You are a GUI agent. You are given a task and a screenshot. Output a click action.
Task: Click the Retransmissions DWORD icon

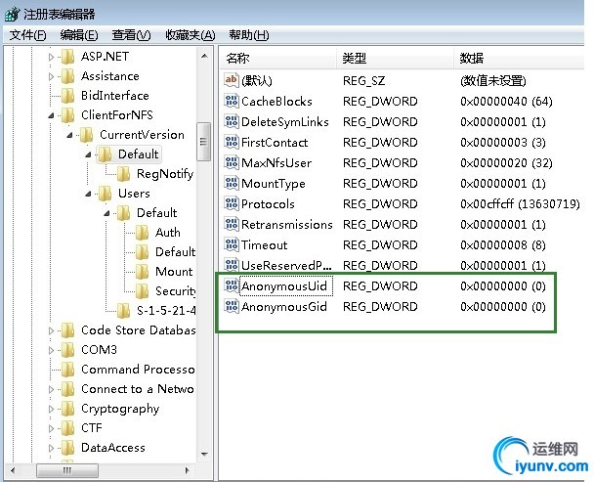click(232, 224)
